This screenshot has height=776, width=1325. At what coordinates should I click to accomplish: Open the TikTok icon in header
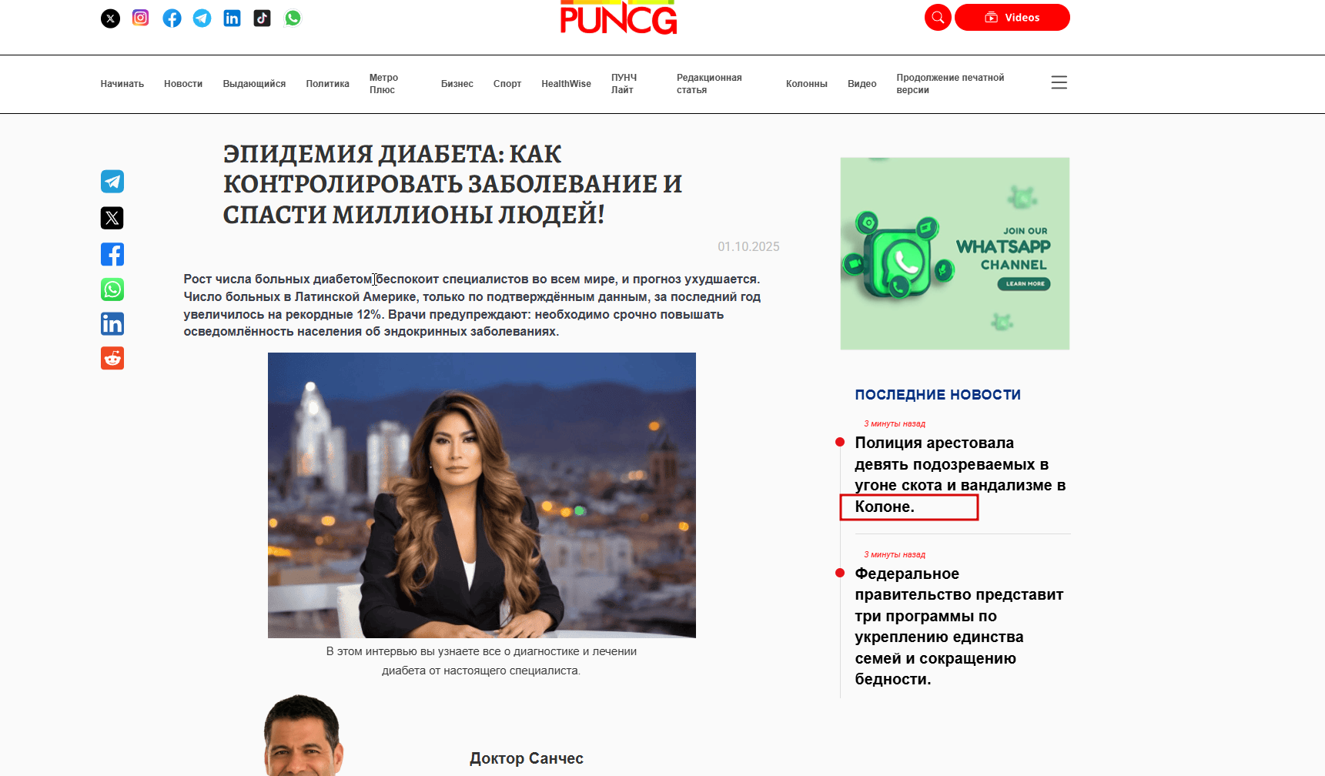point(263,18)
